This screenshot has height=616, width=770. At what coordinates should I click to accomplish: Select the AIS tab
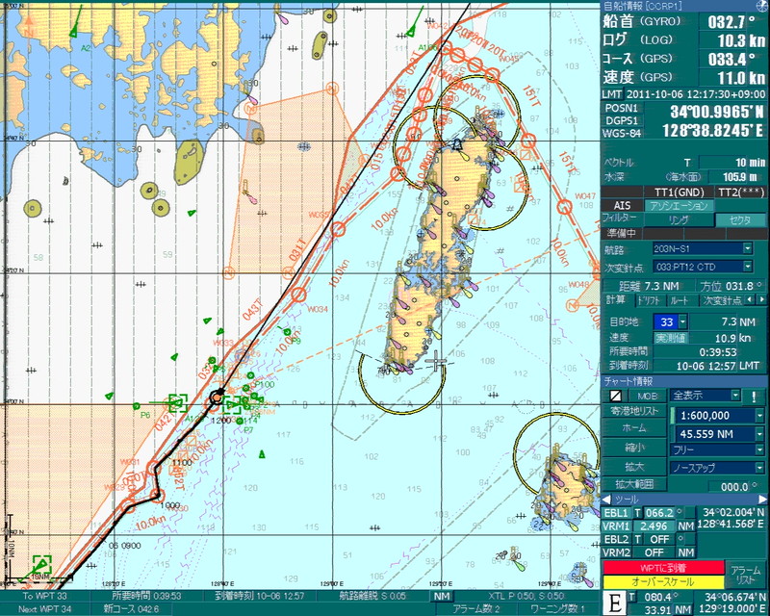pos(622,205)
